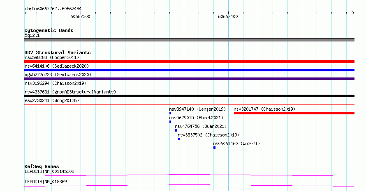Open the esv2730241 (Wong2012b) label

tap(52, 100)
